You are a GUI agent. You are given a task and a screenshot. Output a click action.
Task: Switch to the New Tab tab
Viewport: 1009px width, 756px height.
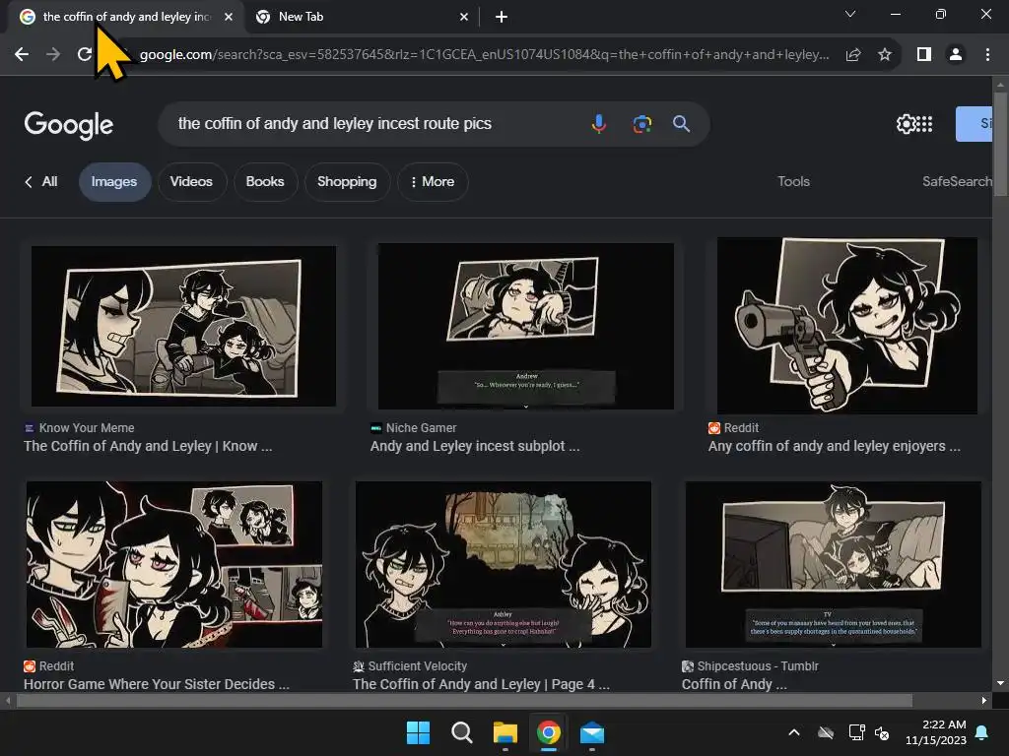tap(363, 17)
